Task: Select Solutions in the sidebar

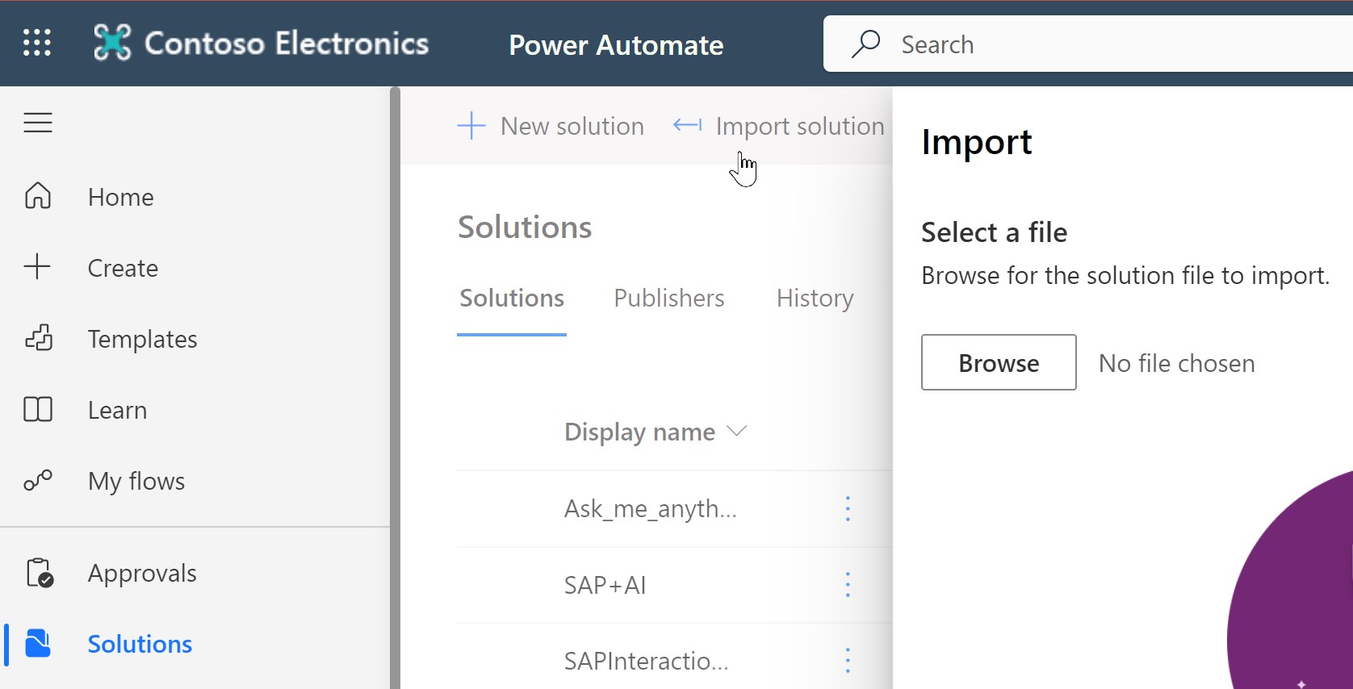Action: click(x=139, y=644)
